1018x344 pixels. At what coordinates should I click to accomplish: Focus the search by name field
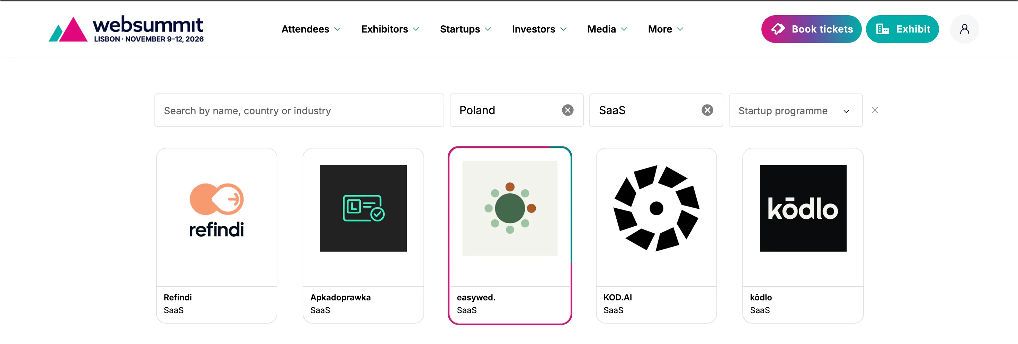pyautogui.click(x=299, y=110)
